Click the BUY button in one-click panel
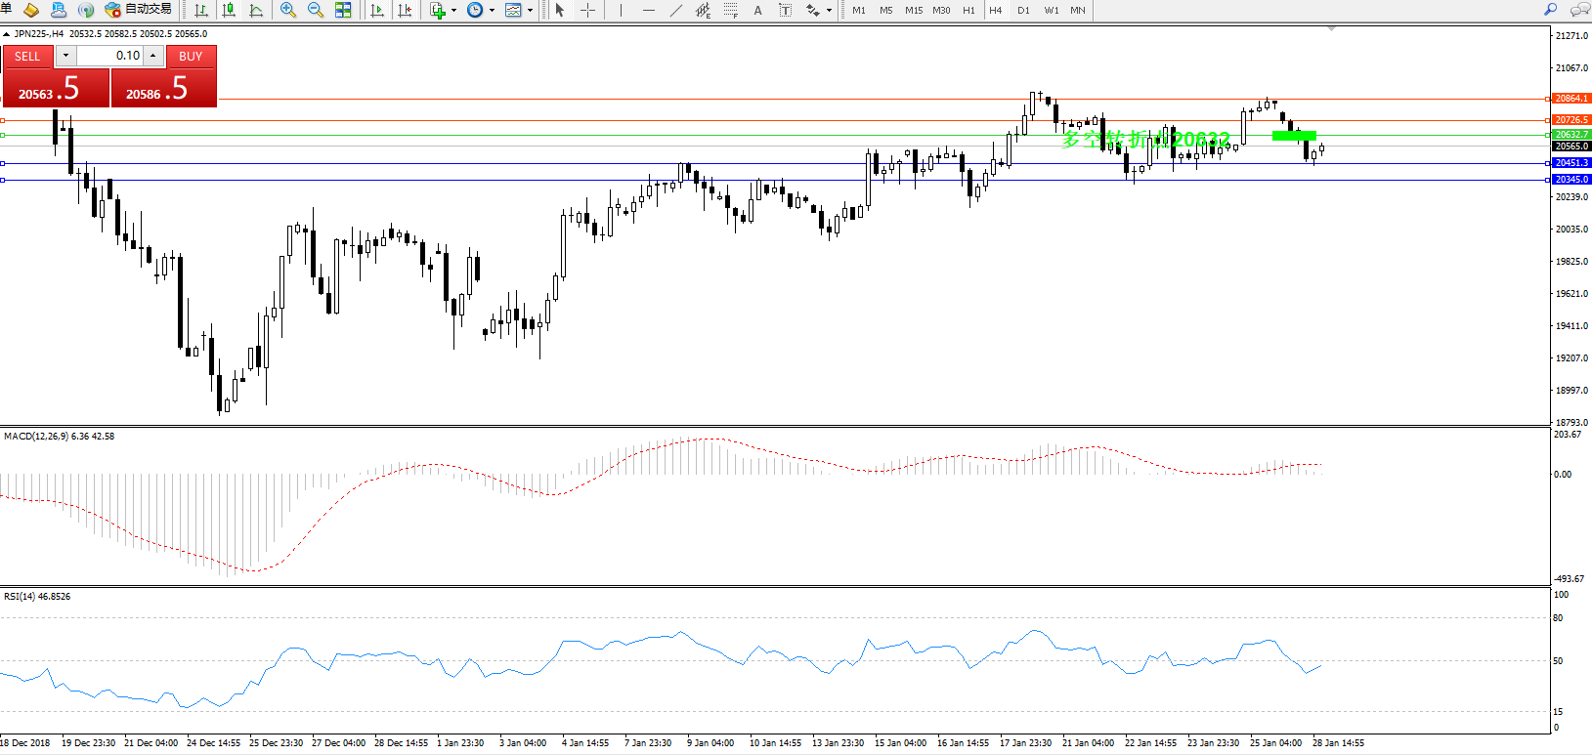The height and width of the screenshot is (755, 1592). click(x=191, y=56)
